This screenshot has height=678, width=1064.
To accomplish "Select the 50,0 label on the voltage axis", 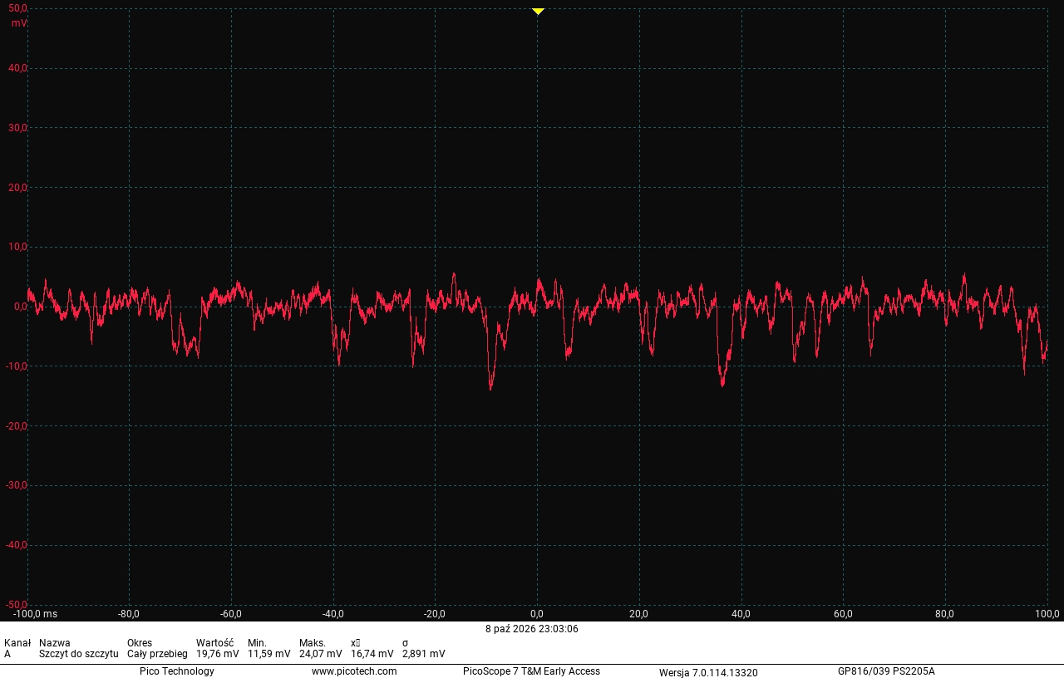I will click(x=18, y=8).
